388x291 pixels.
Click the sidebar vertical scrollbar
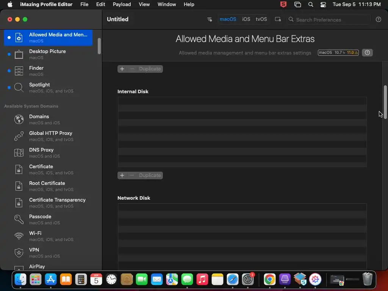pyautogui.click(x=99, y=46)
